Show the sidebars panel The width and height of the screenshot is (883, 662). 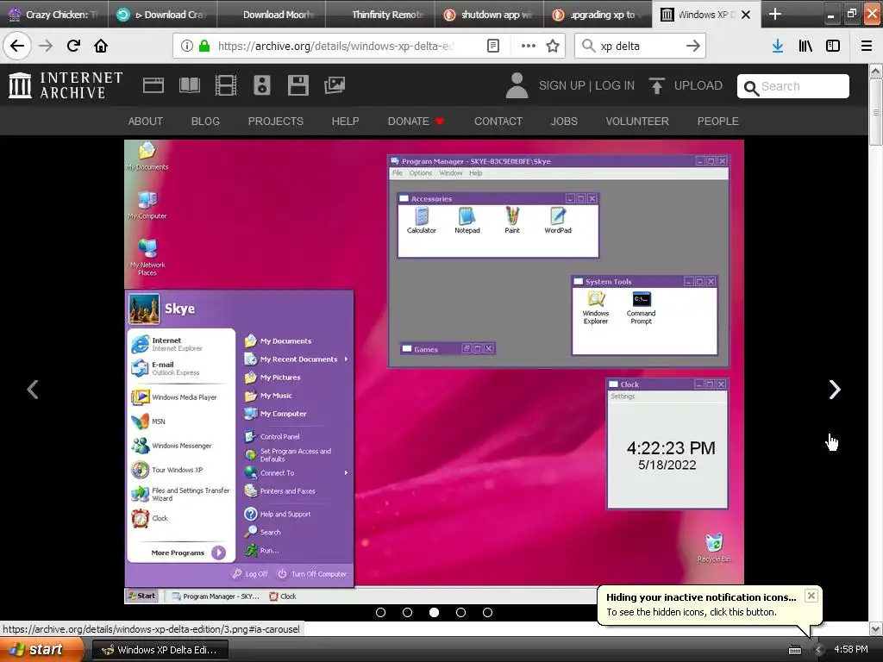pos(833,47)
